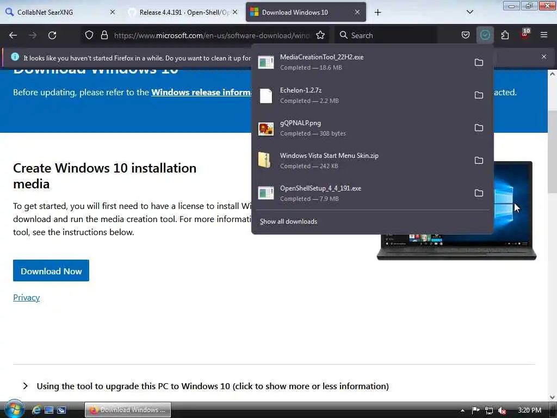Open the tracking protection shield icon
Screen dimensions: 557x418
[x=89, y=35]
